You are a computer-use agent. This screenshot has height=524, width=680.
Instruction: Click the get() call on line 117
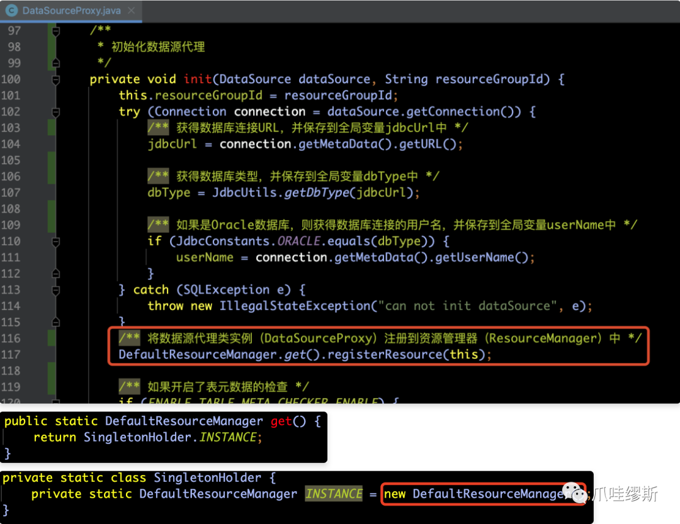302,355
